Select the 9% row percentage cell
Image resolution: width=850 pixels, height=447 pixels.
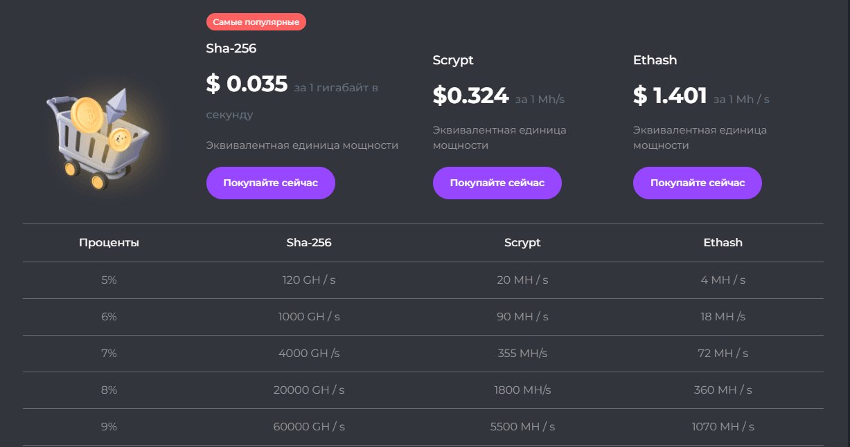point(109,427)
